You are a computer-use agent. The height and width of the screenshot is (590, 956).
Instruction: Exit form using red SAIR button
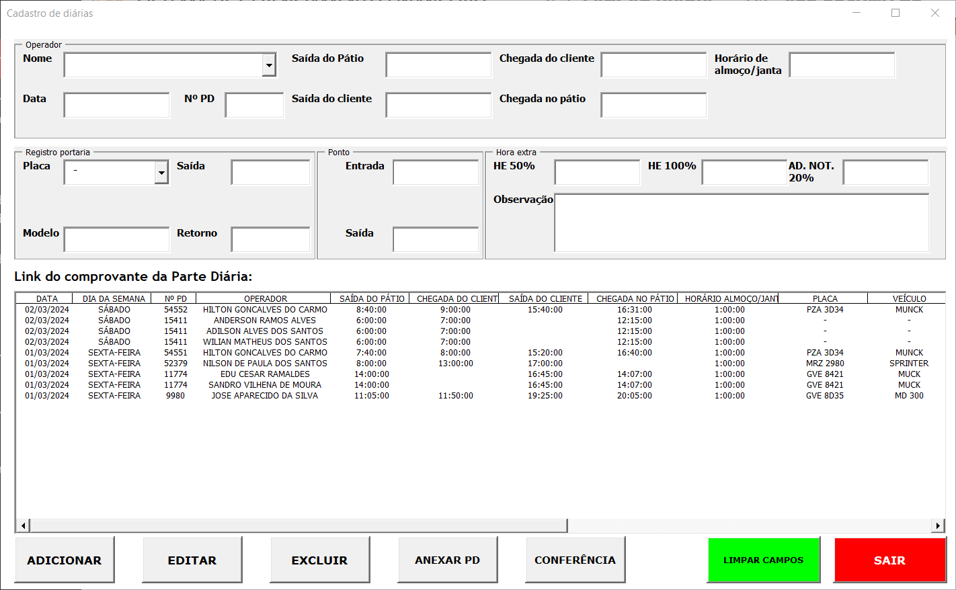pyautogui.click(x=889, y=560)
